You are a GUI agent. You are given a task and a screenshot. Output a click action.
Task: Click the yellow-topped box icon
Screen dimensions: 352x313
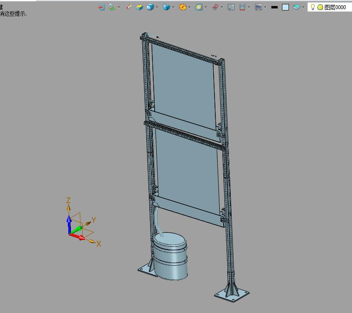[x=140, y=7]
